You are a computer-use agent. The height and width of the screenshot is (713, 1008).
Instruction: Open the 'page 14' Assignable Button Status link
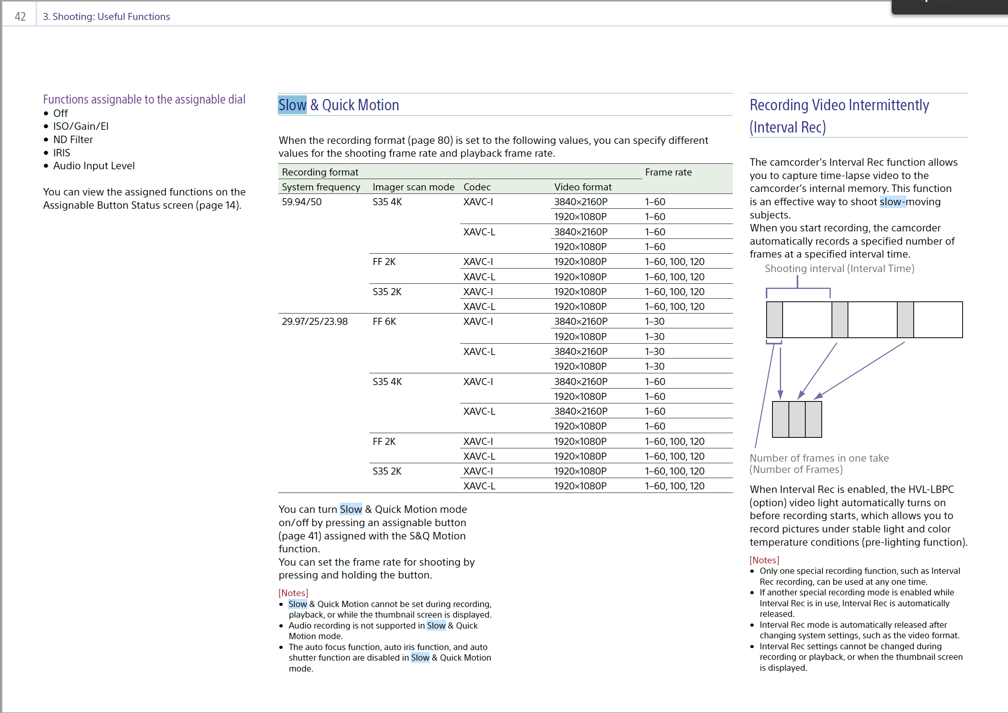coord(217,206)
